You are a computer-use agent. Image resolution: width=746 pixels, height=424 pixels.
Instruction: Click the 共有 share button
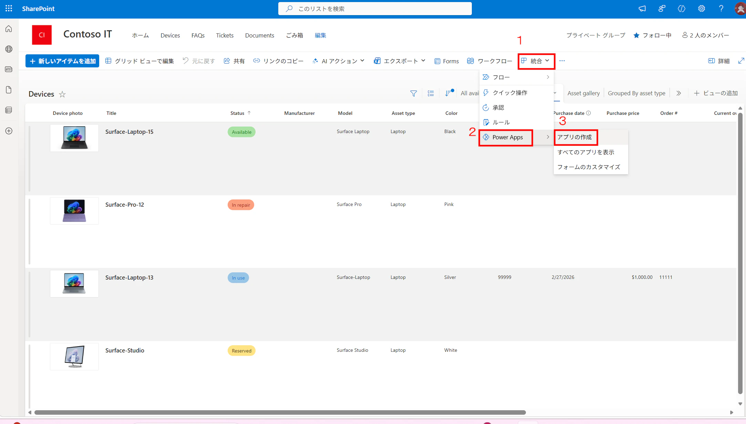coord(234,61)
